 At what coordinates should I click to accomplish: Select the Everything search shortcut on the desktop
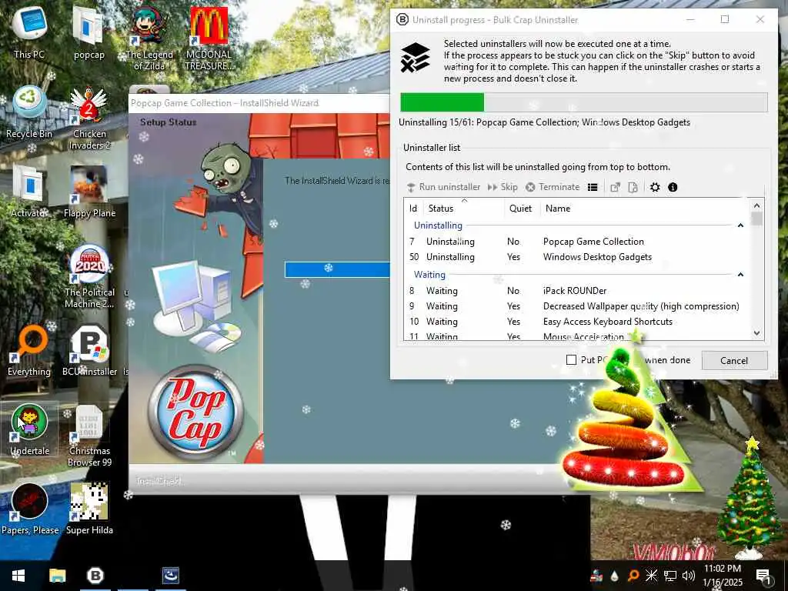pyautogui.click(x=29, y=351)
